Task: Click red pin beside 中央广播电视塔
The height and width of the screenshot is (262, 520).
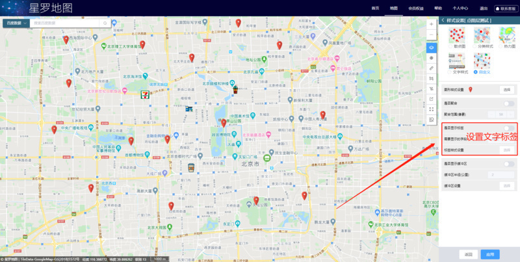Action: (x=54, y=129)
